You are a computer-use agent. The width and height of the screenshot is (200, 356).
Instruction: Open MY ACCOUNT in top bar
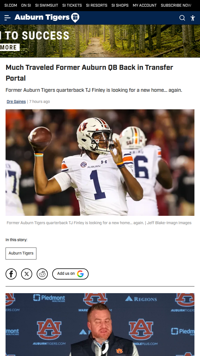click(145, 5)
